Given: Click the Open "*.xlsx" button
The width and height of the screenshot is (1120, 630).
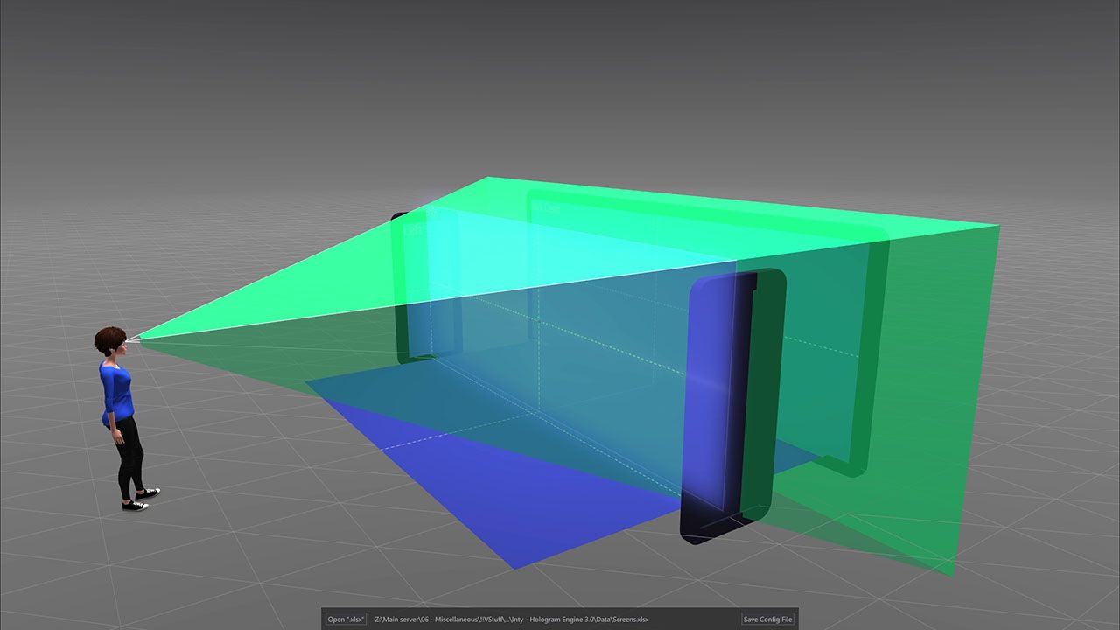Looking at the screenshot, I should coord(346,619).
